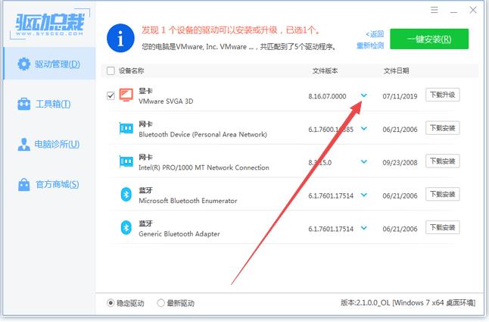Click 下载安装 for Intel PRO/1000 MT

pyautogui.click(x=443, y=161)
